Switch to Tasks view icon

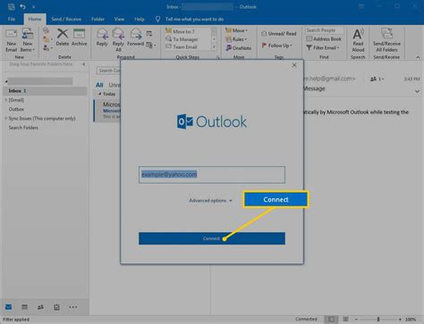(56, 307)
